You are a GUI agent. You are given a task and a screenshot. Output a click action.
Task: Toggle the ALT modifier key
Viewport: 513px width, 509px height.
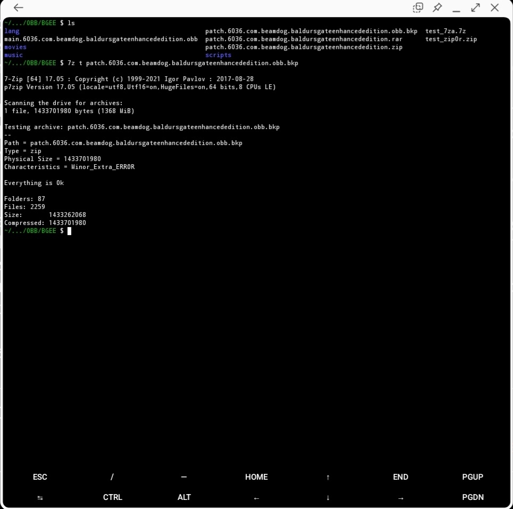184,497
